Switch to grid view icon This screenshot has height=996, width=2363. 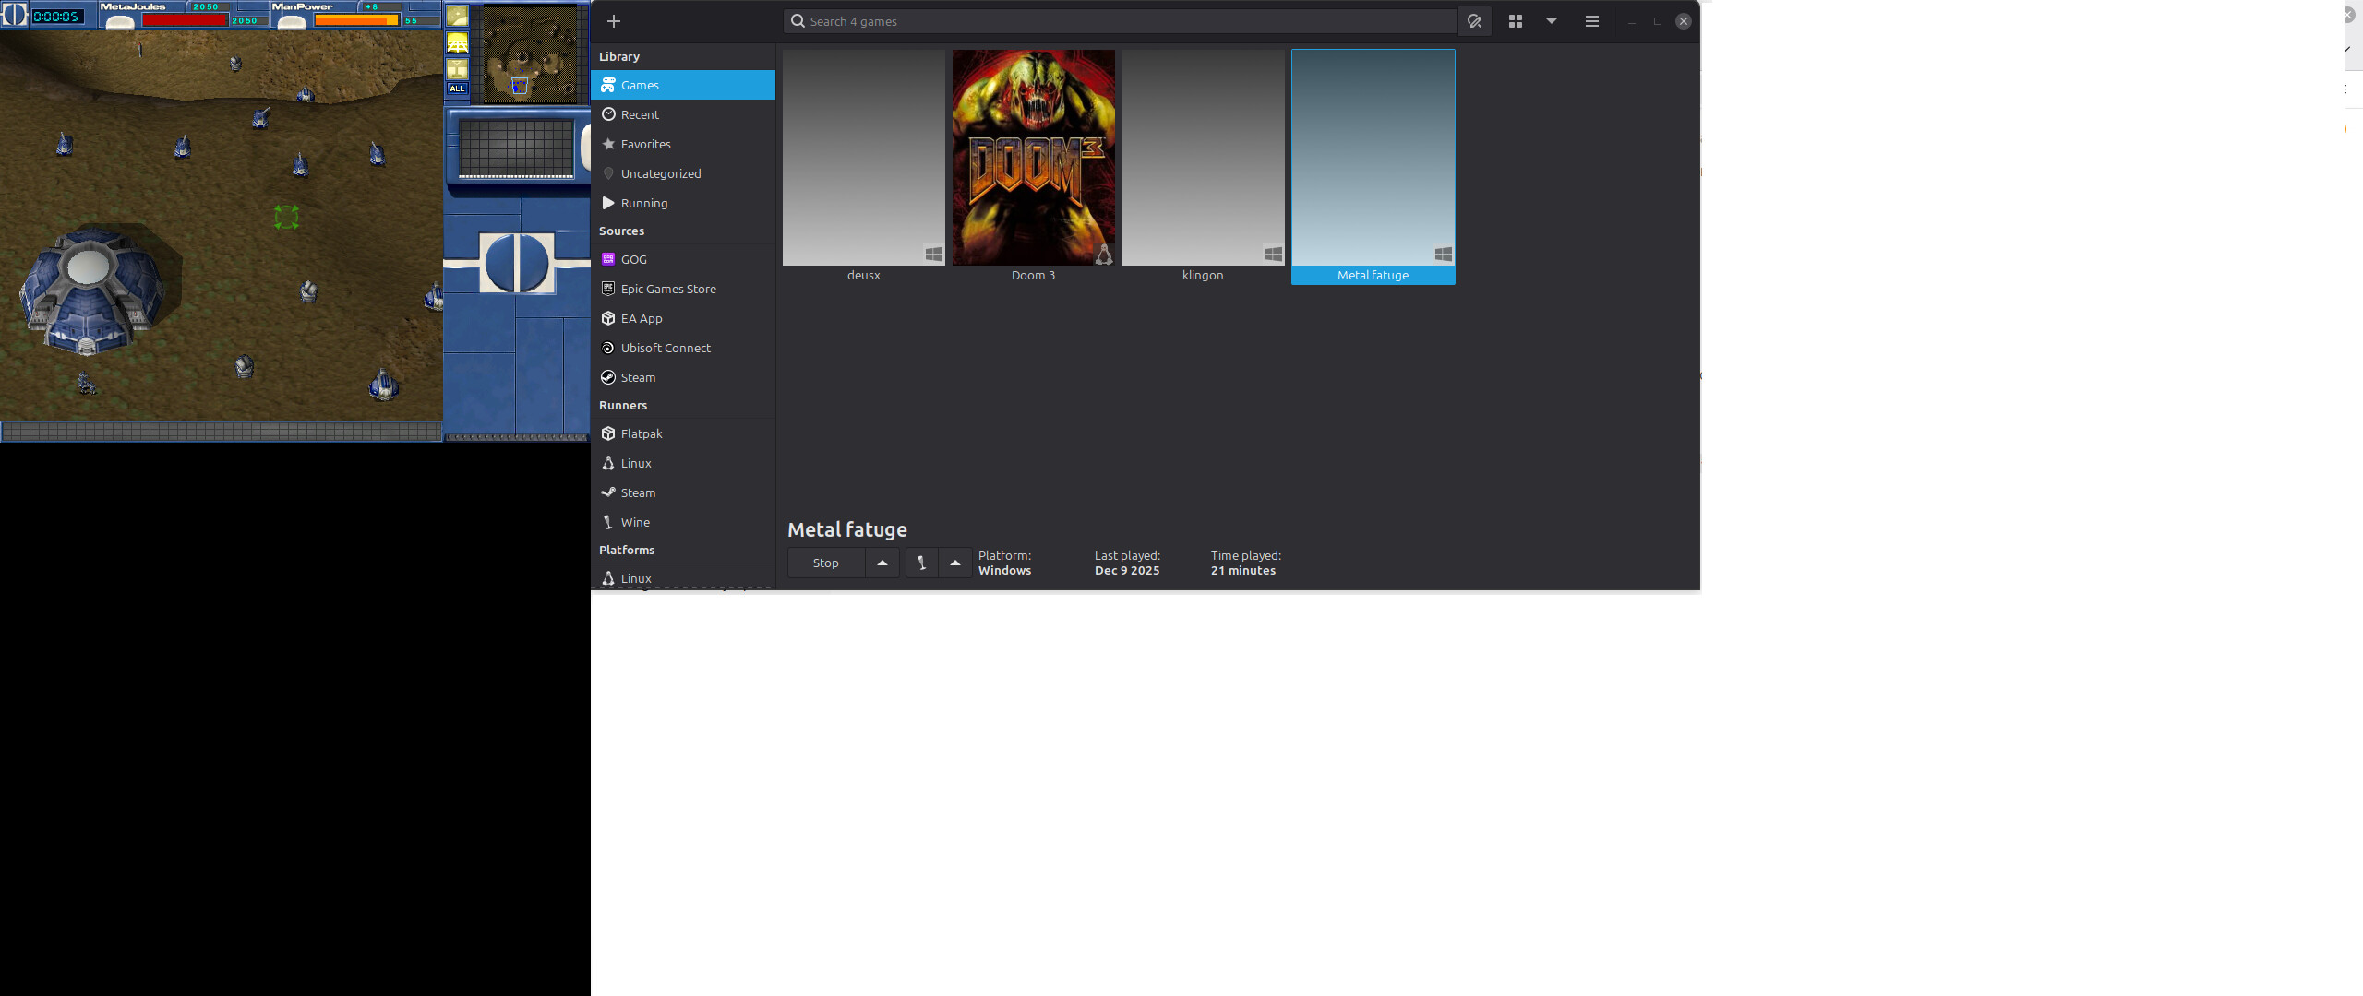click(x=1516, y=21)
